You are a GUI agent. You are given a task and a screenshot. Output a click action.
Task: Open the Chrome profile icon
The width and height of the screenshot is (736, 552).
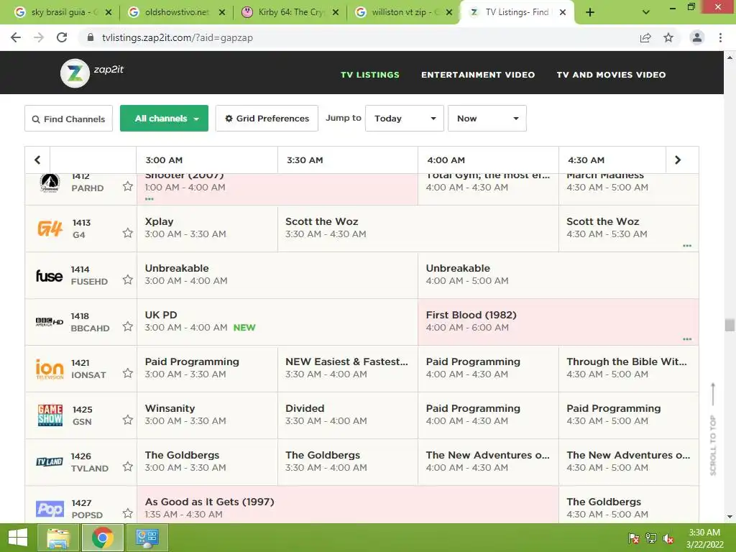pyautogui.click(x=697, y=37)
